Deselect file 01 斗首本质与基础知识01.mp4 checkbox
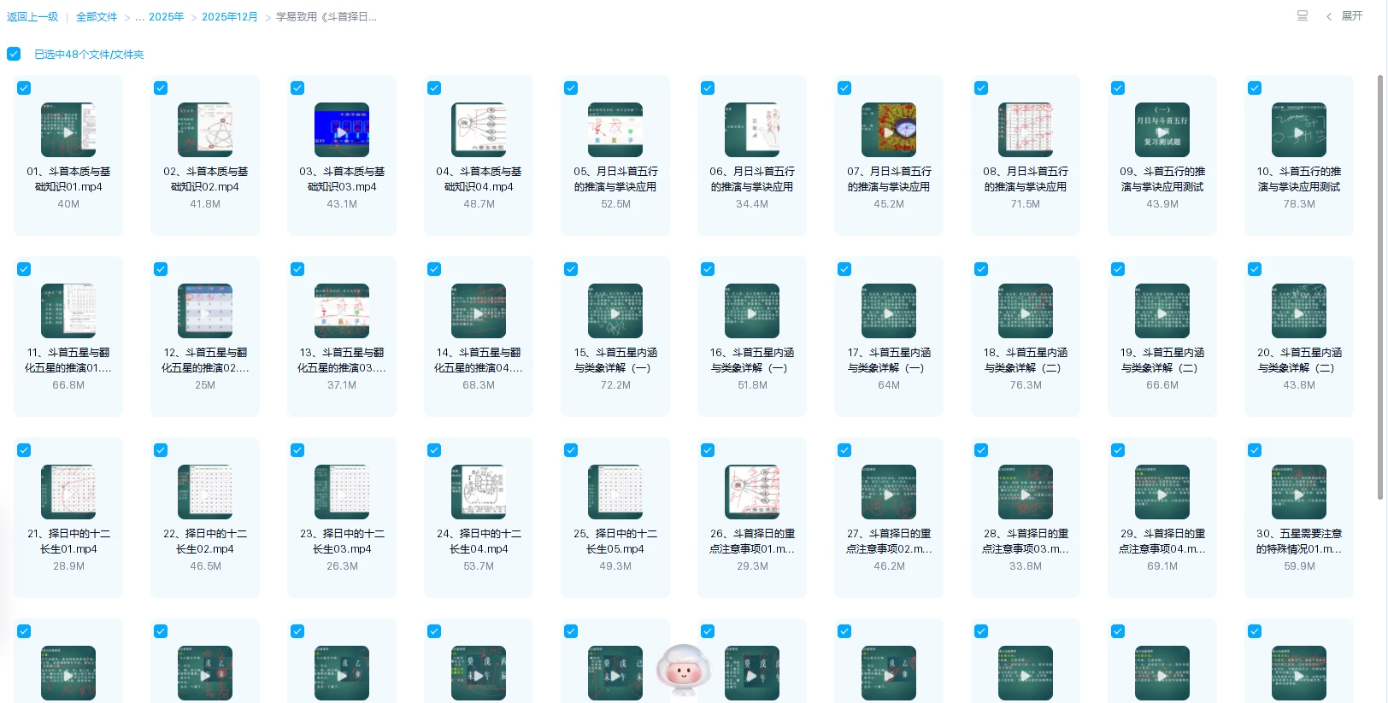Image resolution: width=1388 pixels, height=703 pixels. coord(24,88)
